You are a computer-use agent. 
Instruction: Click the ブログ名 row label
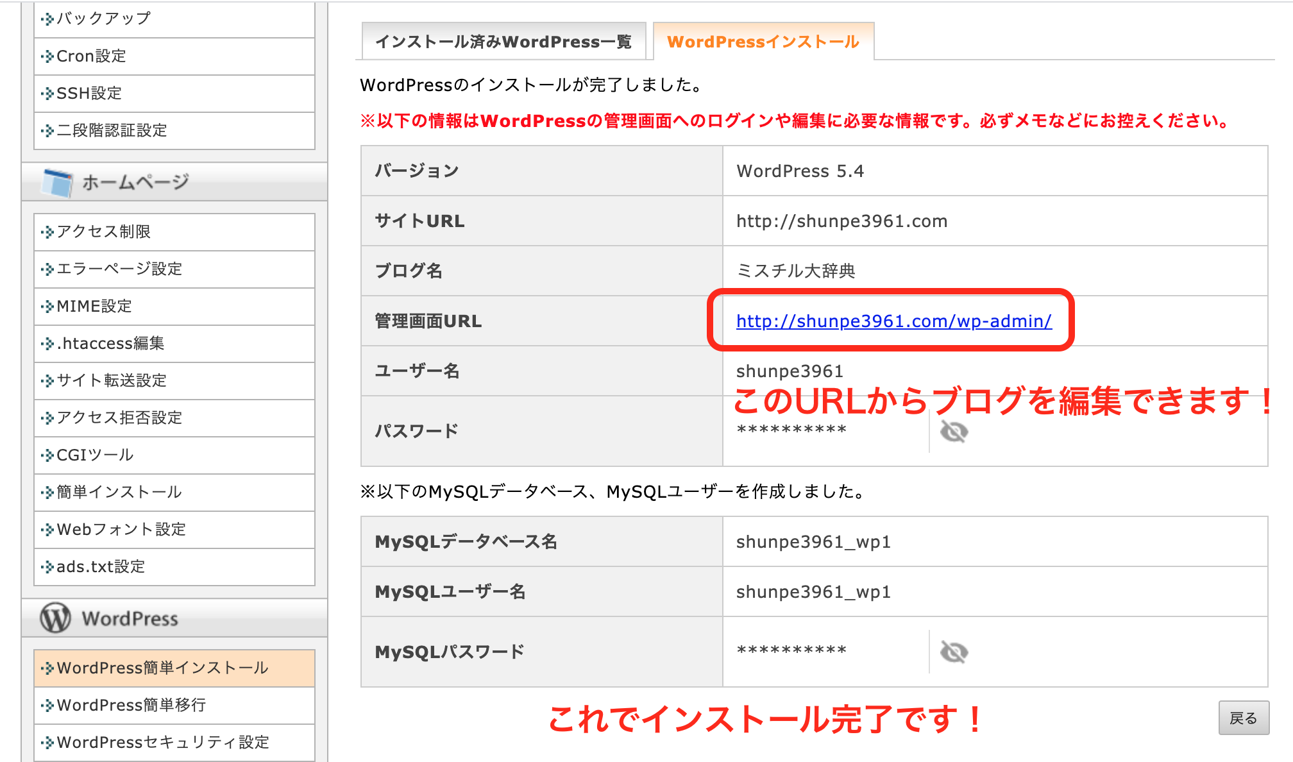pos(409,271)
